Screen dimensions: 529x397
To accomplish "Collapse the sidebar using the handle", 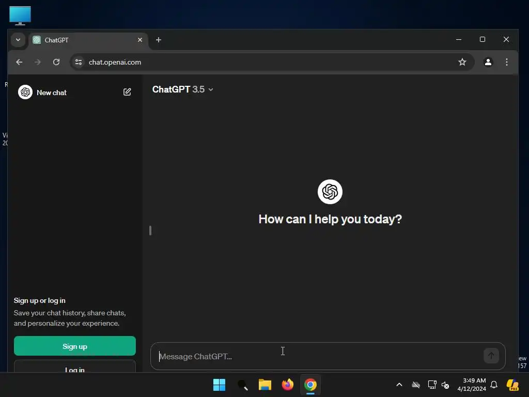I will (x=150, y=231).
